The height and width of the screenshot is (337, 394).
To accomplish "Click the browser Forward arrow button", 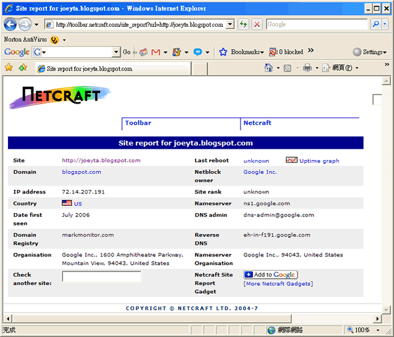I will tap(25, 24).
